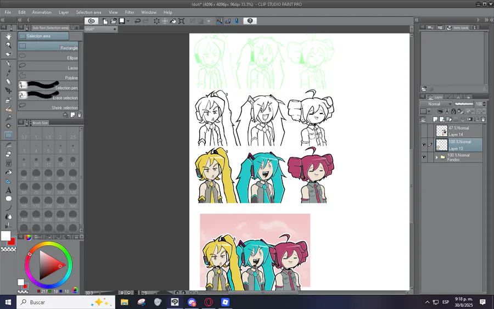Toggle visibility eye of Layer 10

[x=424, y=145]
